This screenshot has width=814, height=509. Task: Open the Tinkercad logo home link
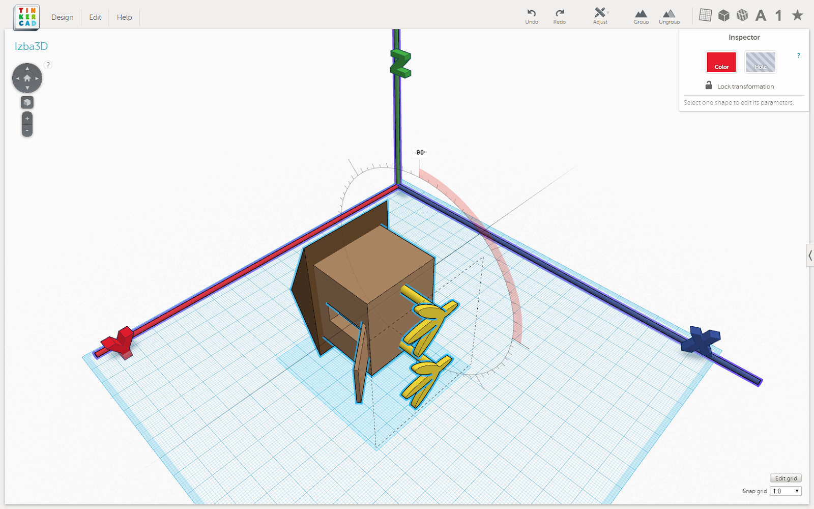[x=26, y=17]
